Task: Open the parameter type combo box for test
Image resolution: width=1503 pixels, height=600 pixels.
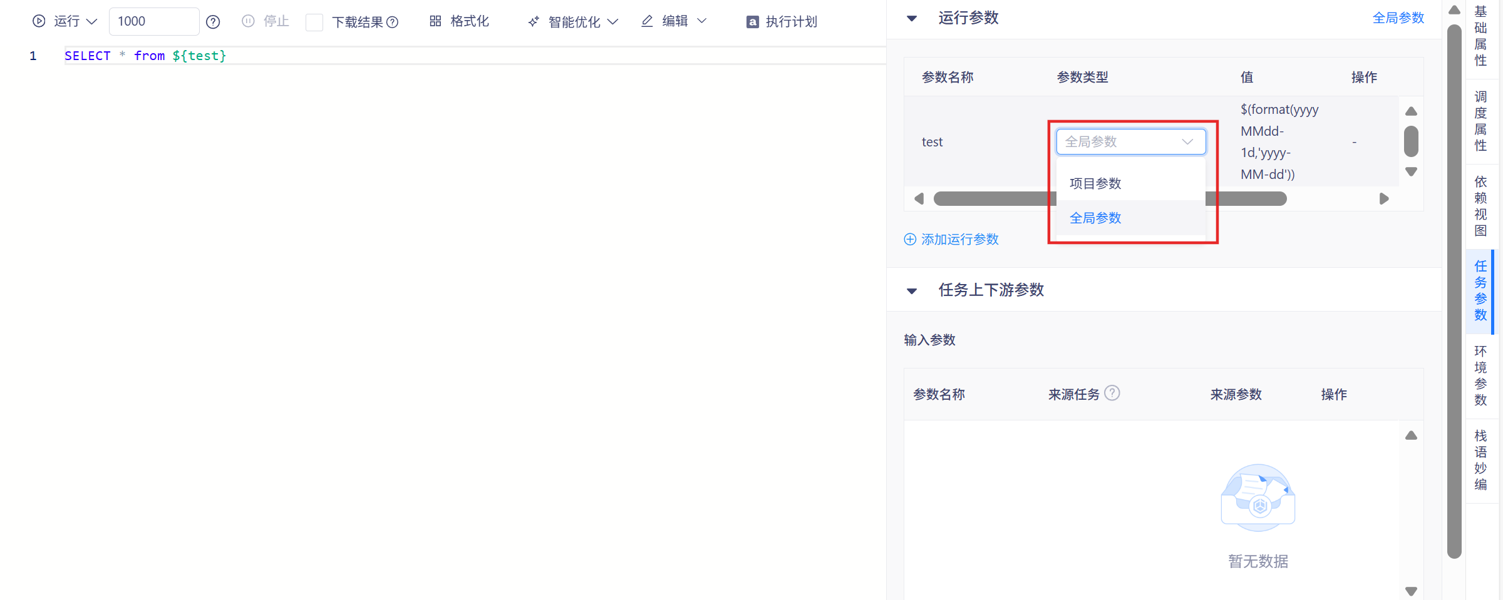Action: (x=1131, y=141)
